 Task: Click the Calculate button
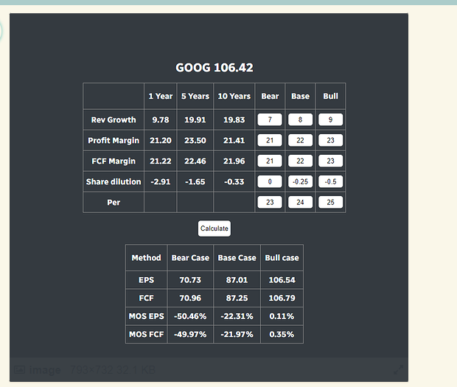(214, 229)
